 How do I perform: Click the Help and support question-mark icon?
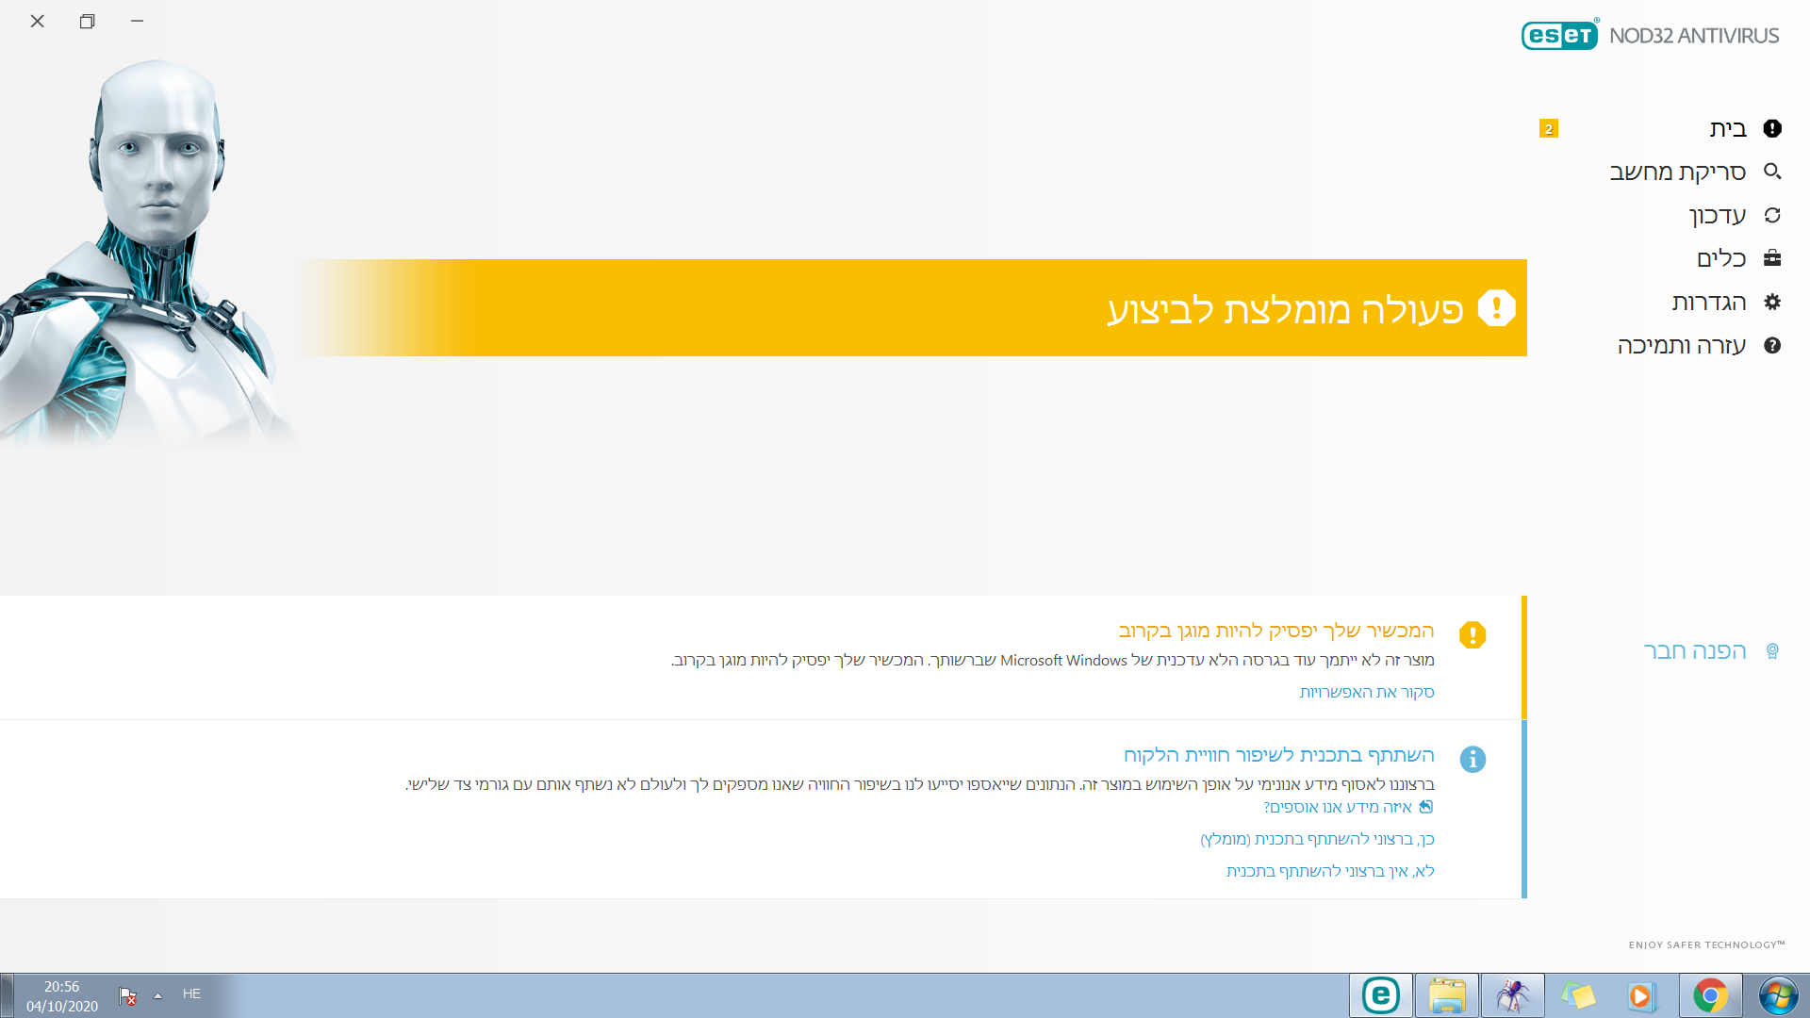[x=1772, y=345]
